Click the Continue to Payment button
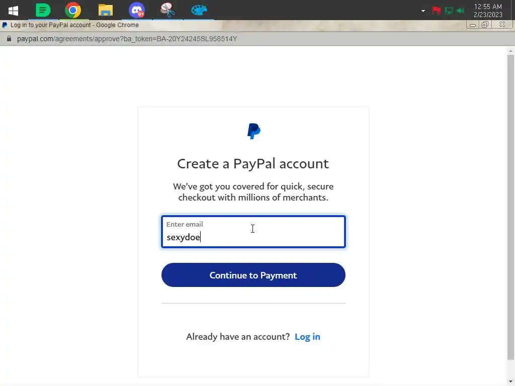The image size is (515, 386). 253,275
